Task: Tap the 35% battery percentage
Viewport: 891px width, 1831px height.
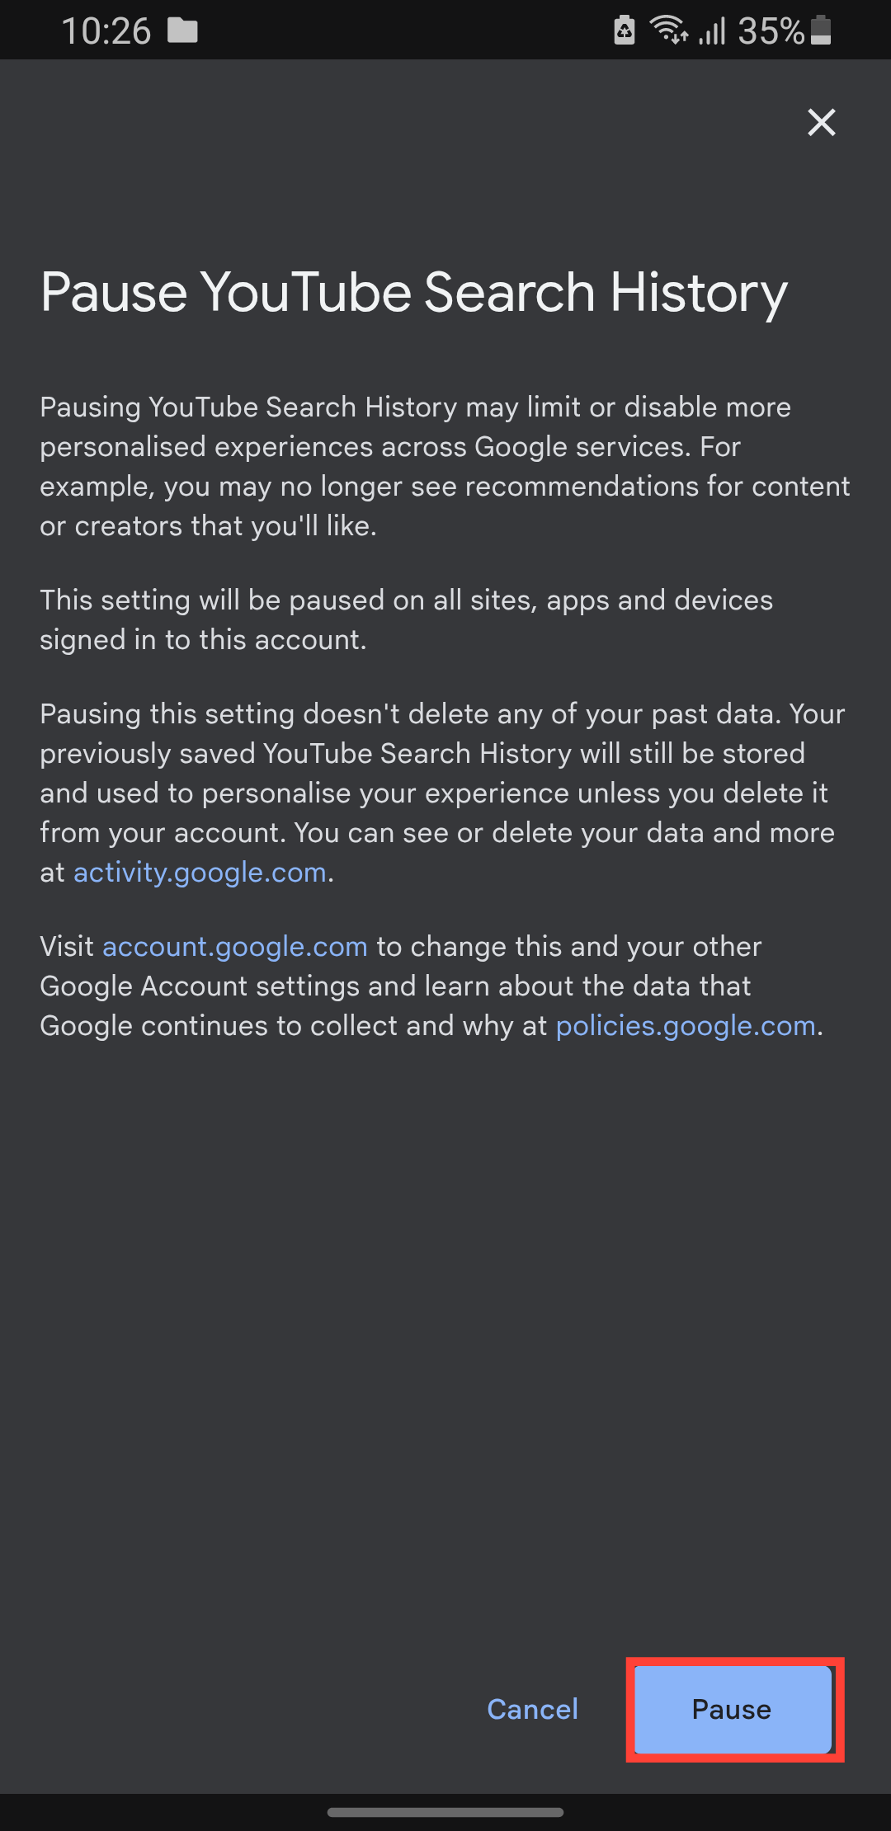Action: (x=771, y=31)
